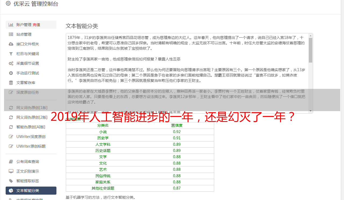
Task: Click the 文化 category row
Action: pyautogui.click(x=140, y=163)
